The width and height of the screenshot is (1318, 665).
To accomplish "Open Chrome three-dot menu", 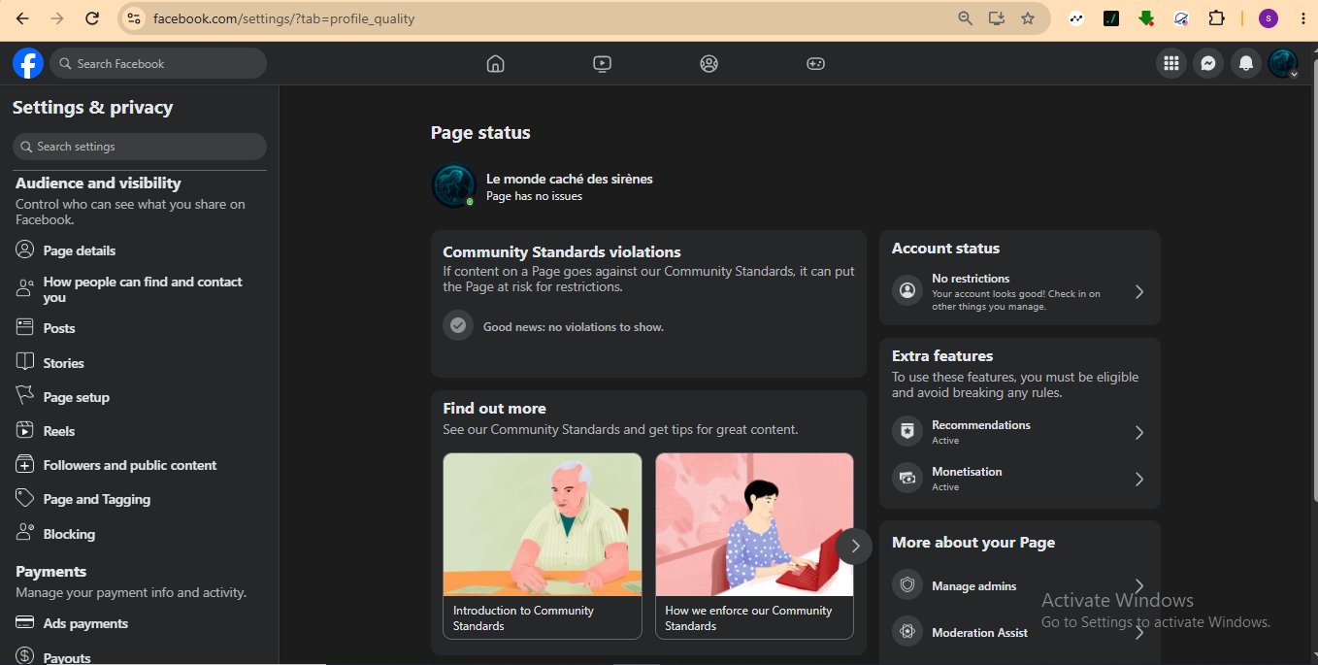I will click(1302, 18).
